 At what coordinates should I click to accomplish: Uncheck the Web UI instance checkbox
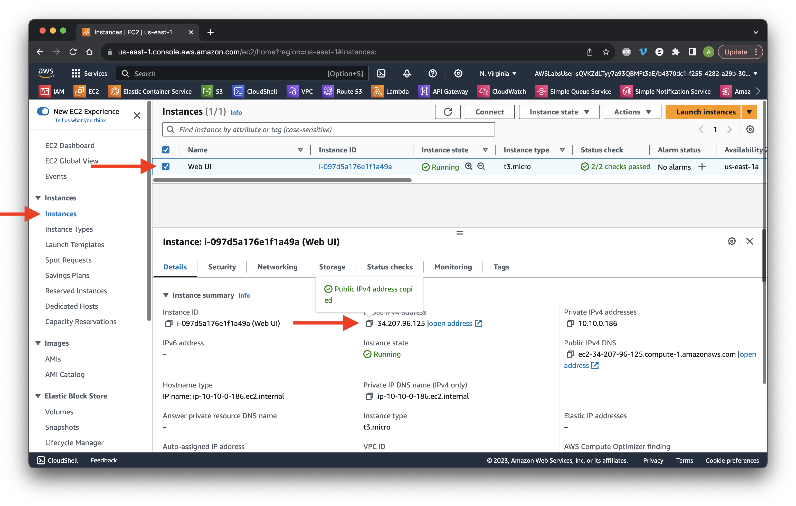166,167
